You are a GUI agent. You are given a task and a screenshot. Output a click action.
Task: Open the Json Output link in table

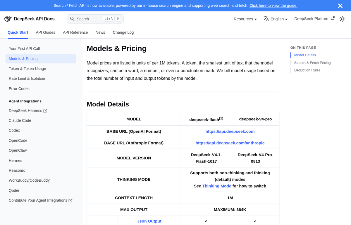(x=149, y=221)
